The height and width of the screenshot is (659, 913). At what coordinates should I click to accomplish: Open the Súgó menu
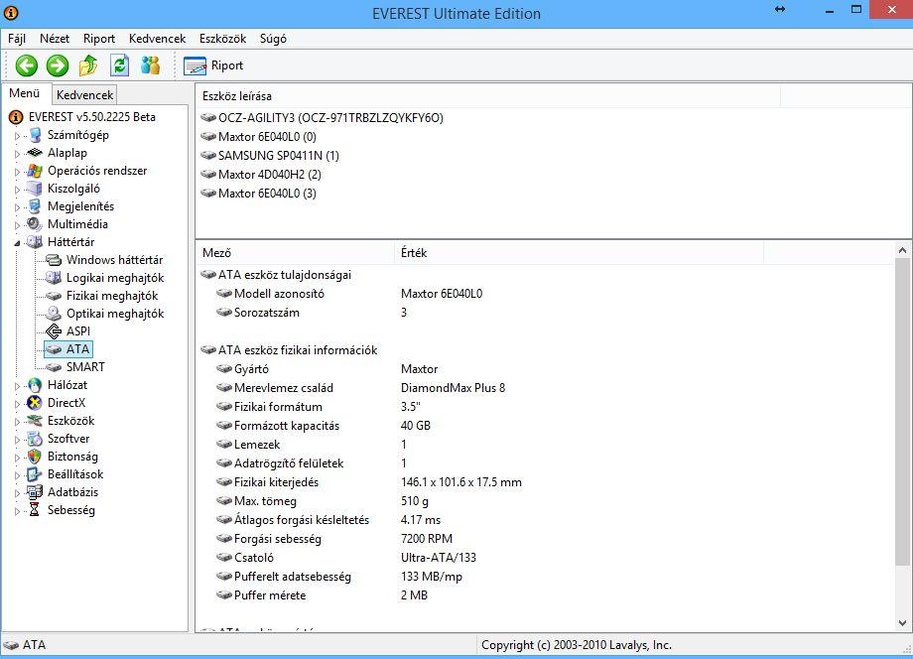(273, 39)
